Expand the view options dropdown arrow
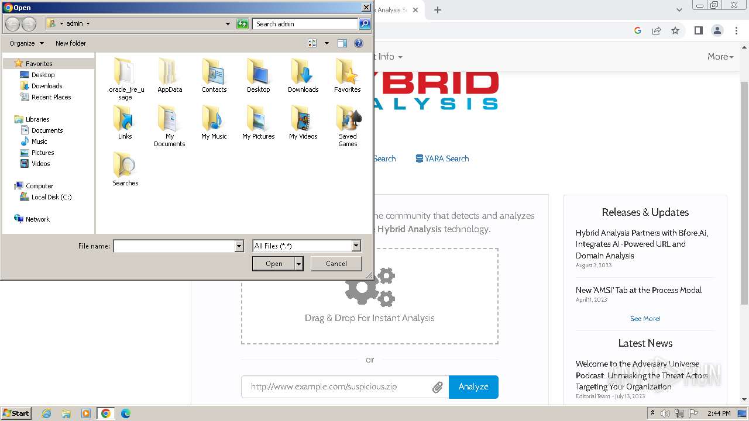 point(327,43)
